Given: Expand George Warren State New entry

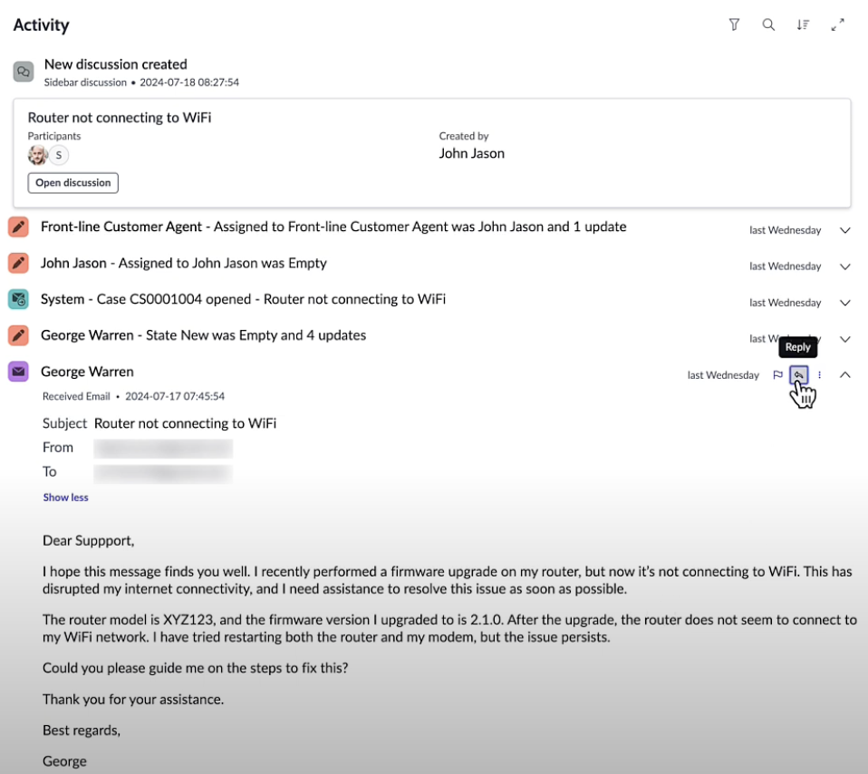Looking at the screenshot, I should [845, 339].
